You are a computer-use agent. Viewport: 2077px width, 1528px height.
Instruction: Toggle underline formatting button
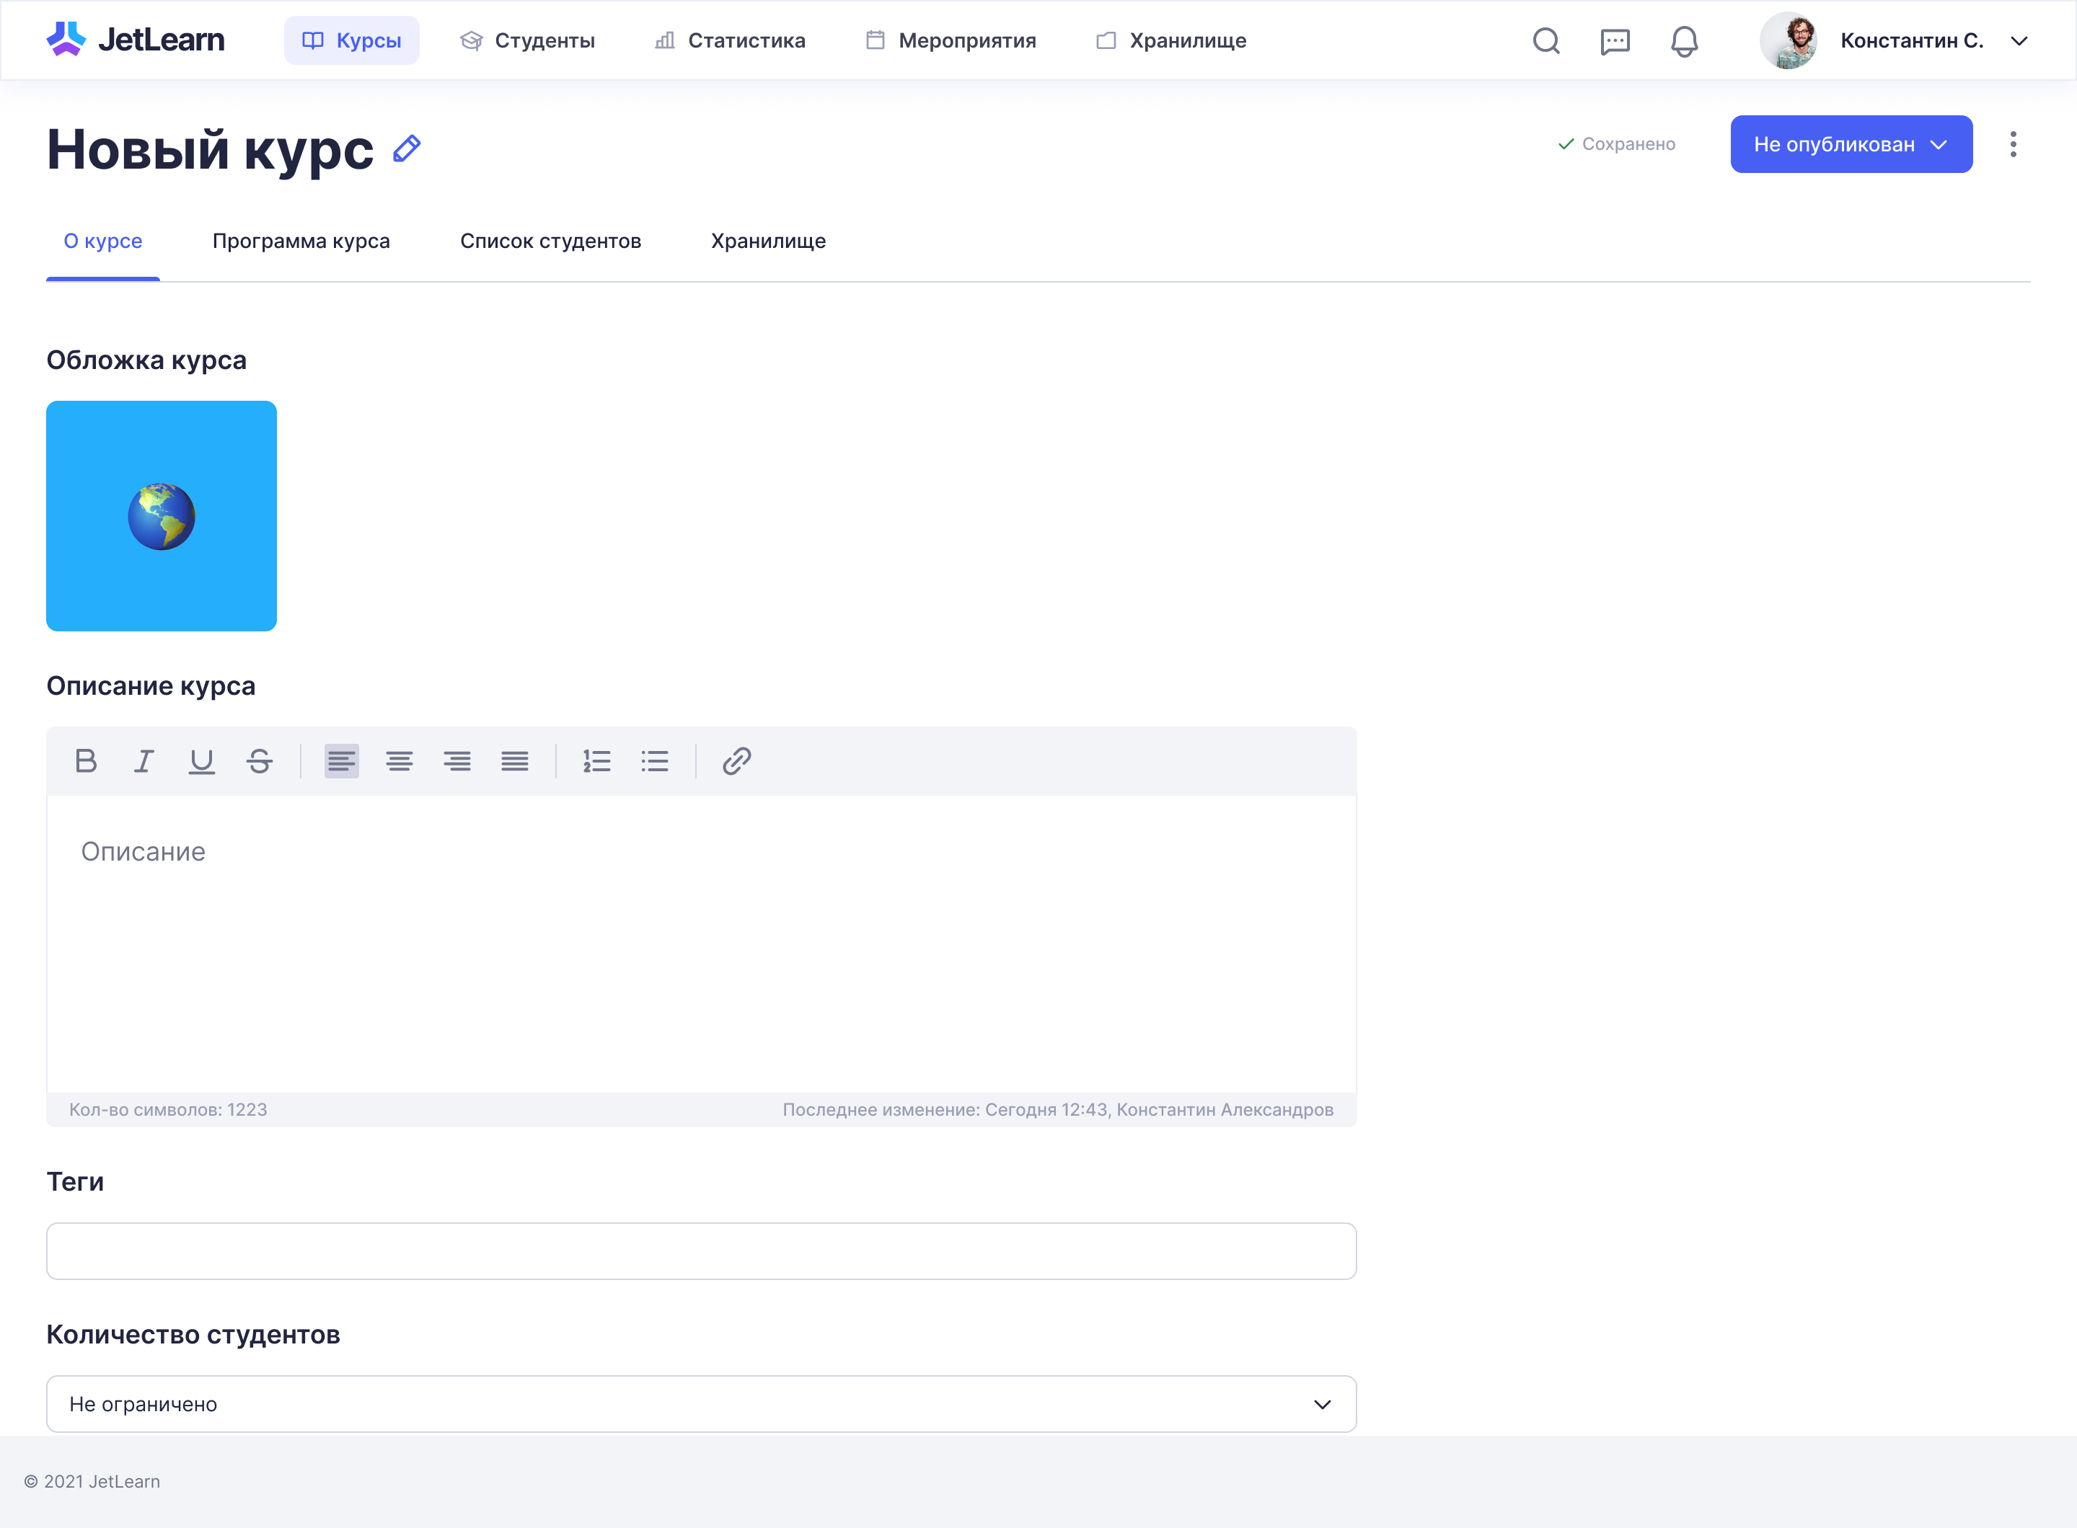(202, 761)
